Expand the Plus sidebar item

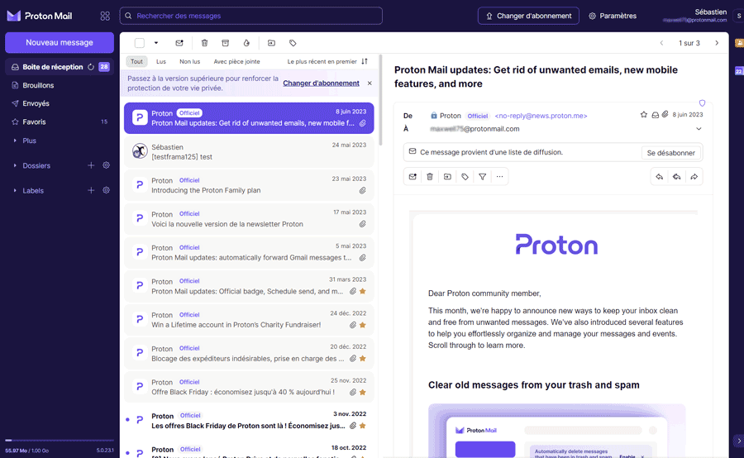[15, 141]
